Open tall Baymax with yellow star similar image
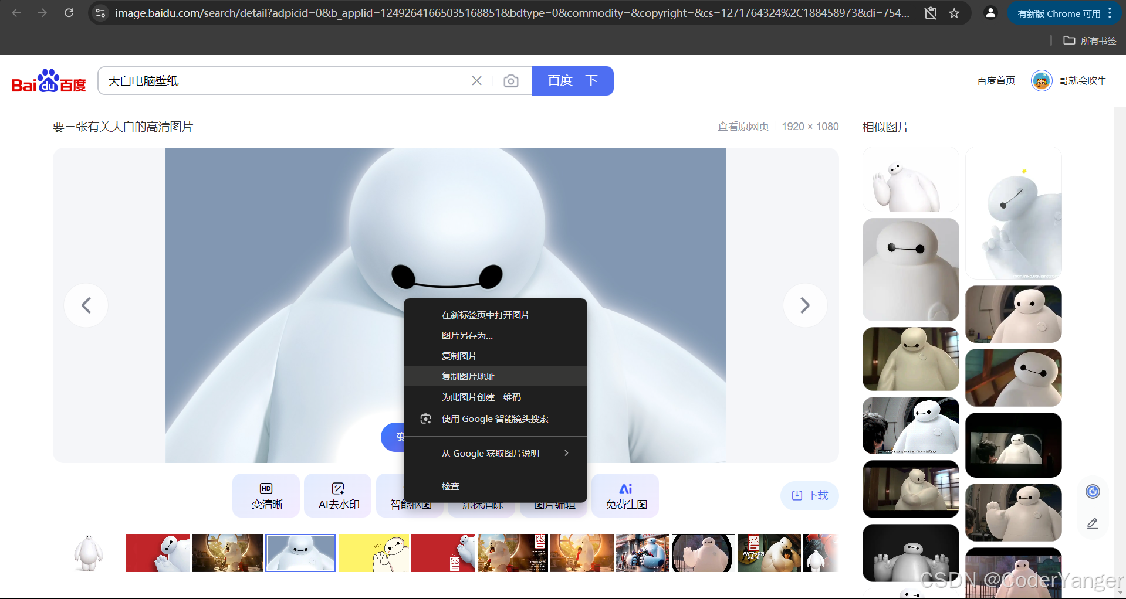 pyautogui.click(x=1013, y=213)
